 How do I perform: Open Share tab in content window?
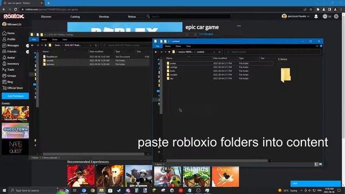pos(178,46)
